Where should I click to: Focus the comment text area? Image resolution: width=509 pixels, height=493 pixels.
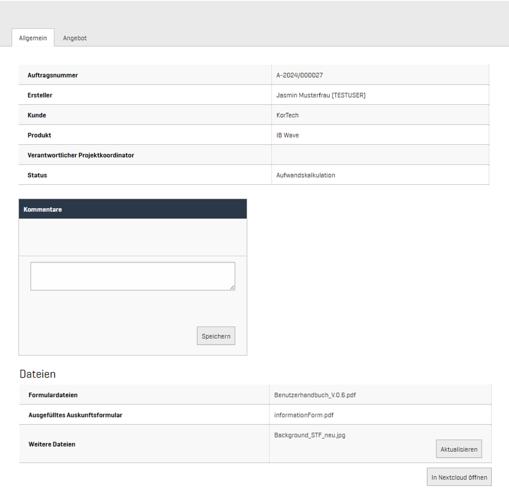tap(132, 276)
